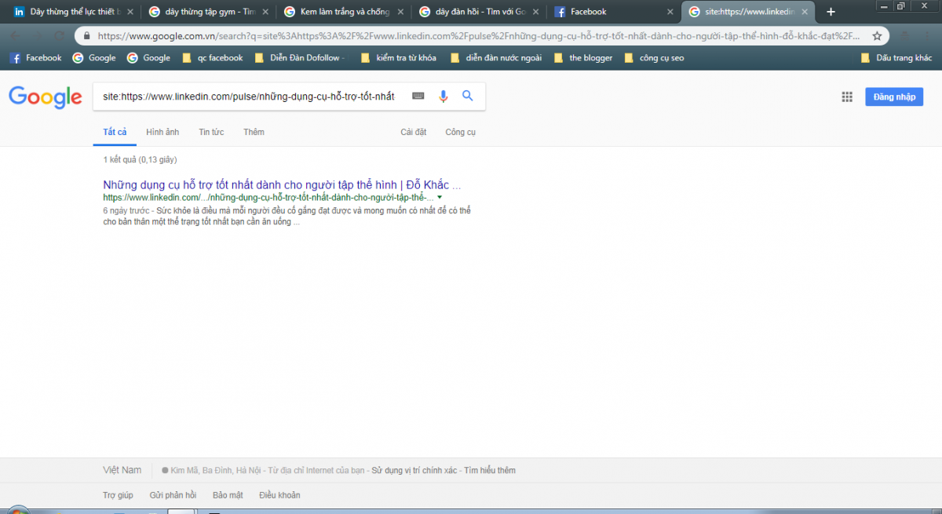
Task: Click the '1 kết quả (0,13 giây)' text
Action: coord(141,159)
